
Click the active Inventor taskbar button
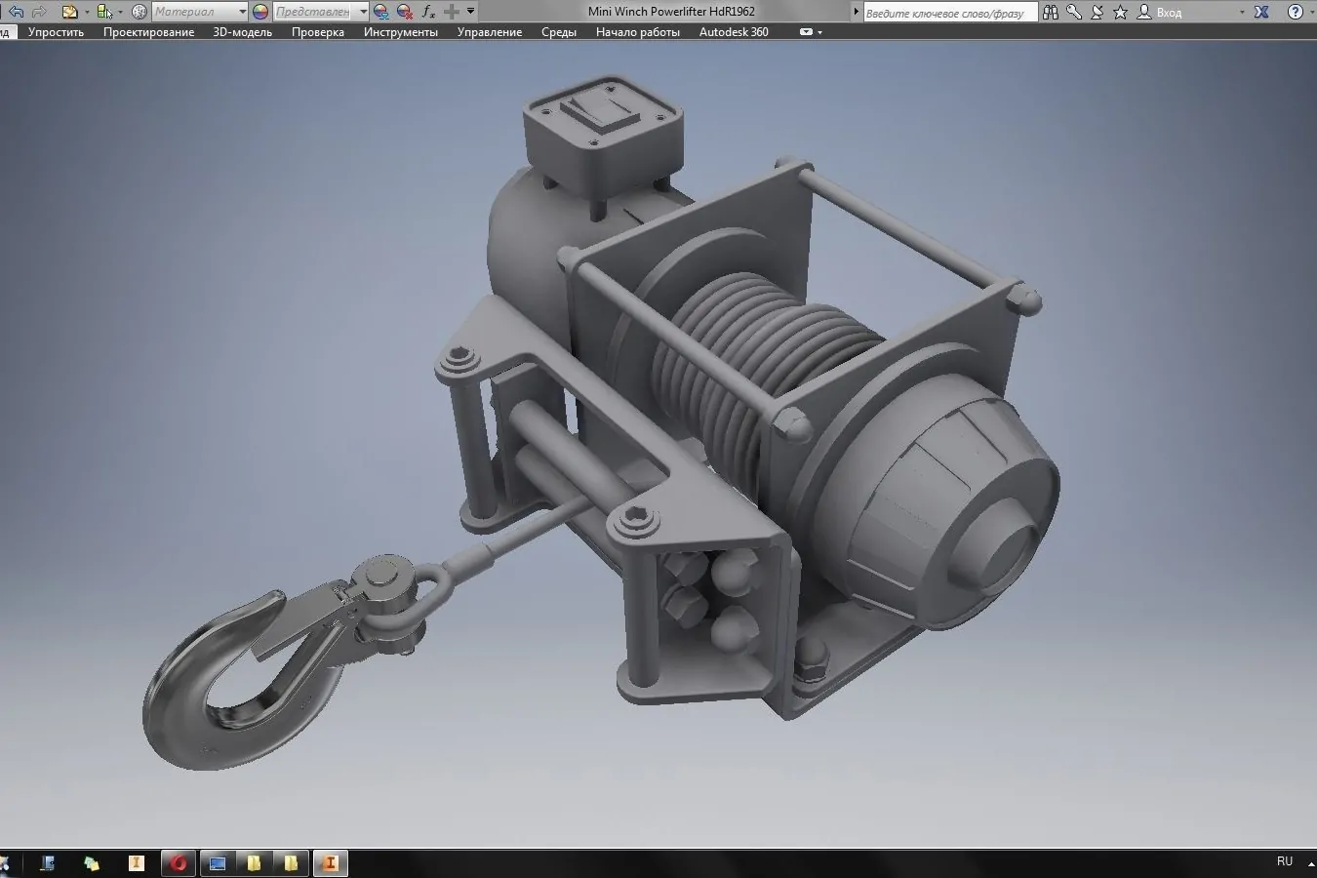[x=330, y=863]
